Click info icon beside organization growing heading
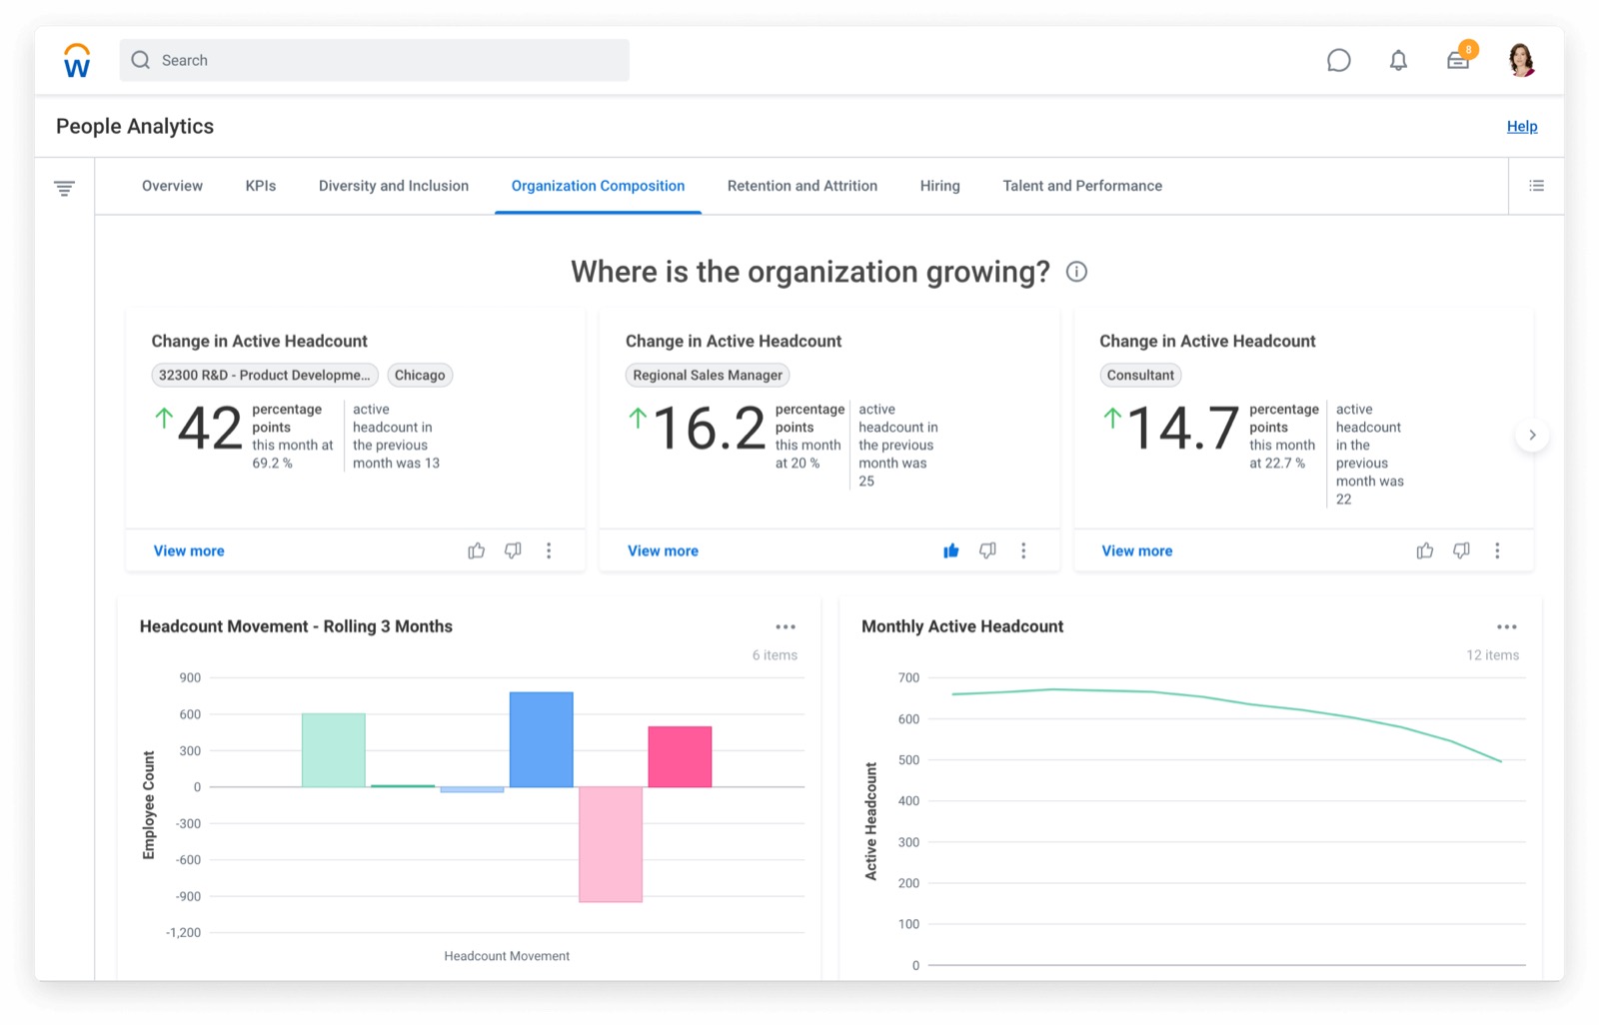 [1076, 272]
